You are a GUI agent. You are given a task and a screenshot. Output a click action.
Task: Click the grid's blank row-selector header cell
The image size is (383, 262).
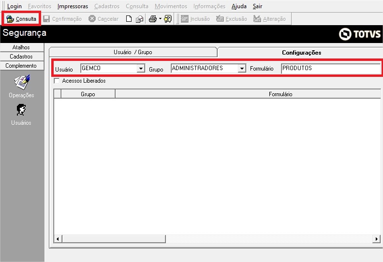[58, 94]
